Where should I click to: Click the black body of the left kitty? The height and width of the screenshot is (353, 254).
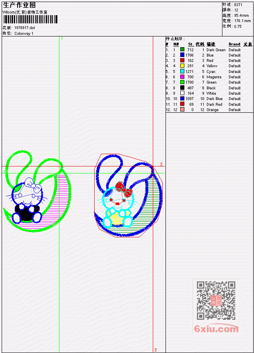click(x=27, y=213)
